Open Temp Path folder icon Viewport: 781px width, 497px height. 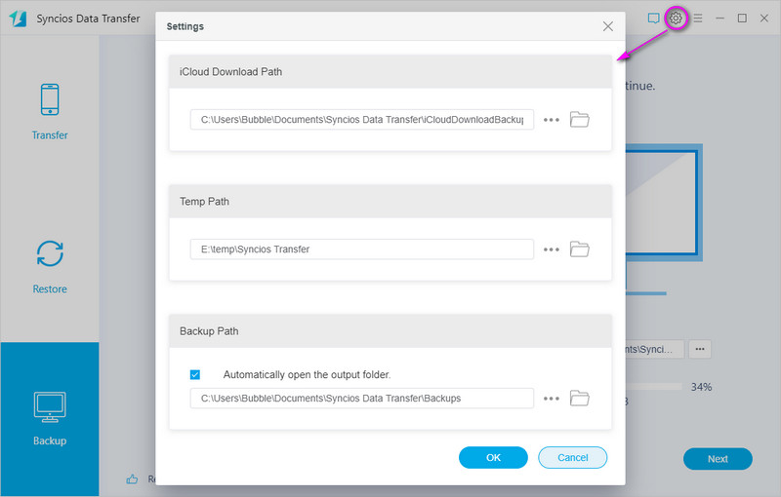[579, 249]
